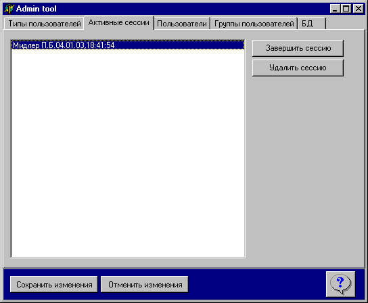
Task: Click empty tab strip area right of БД
Action: (x=345, y=23)
